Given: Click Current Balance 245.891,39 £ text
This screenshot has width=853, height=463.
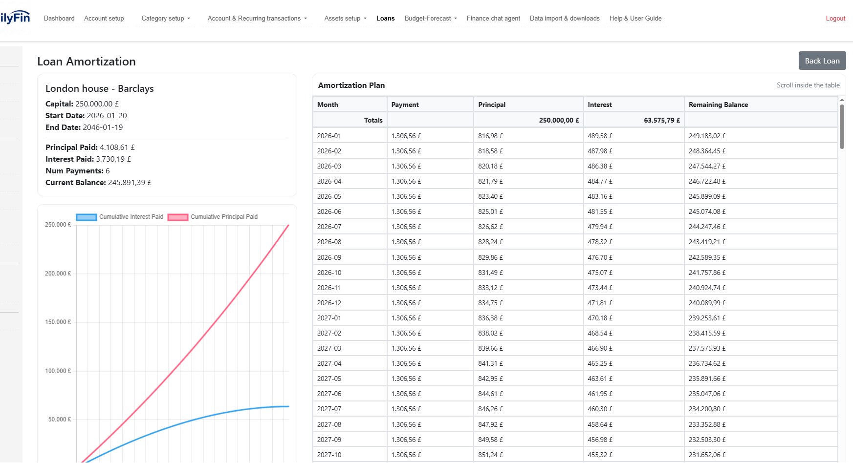Looking at the screenshot, I should click(x=98, y=183).
